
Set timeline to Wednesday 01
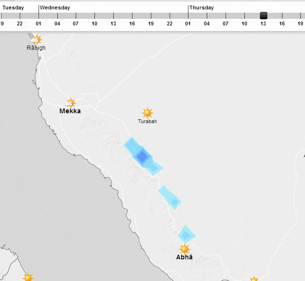coord(39,23)
